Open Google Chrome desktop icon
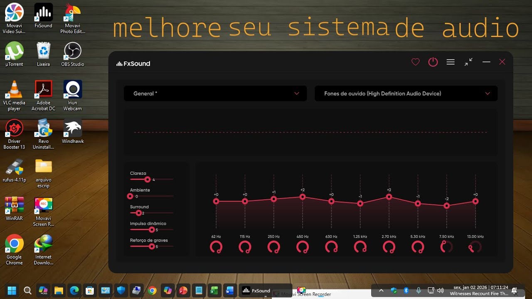 coord(14,250)
